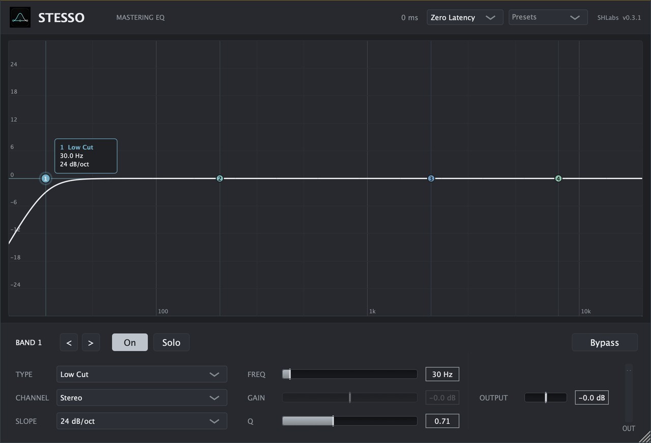Click the 0 ms latency readout
The width and height of the screenshot is (651, 443).
click(x=409, y=18)
